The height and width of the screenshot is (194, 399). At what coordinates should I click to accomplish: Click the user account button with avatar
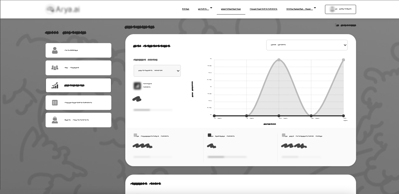340,9
